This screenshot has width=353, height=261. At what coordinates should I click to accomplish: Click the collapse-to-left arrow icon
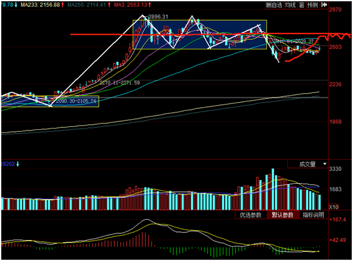tap(324, 4)
